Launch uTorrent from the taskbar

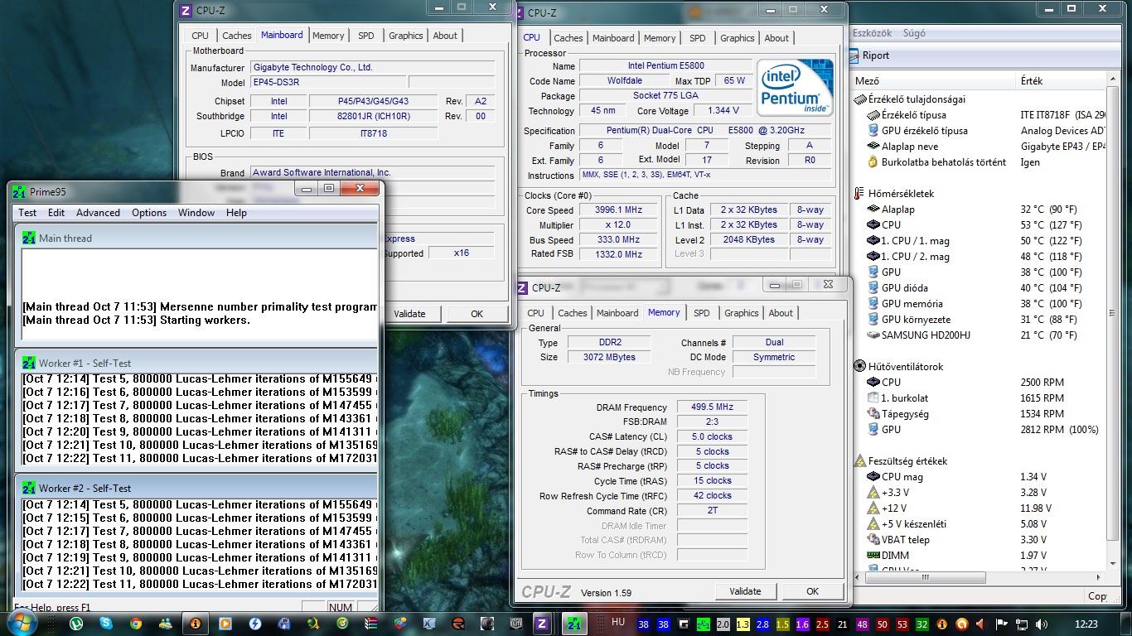click(76, 624)
